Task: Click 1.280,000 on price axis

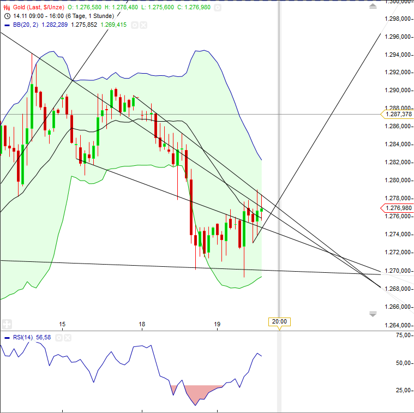Action: [398, 180]
